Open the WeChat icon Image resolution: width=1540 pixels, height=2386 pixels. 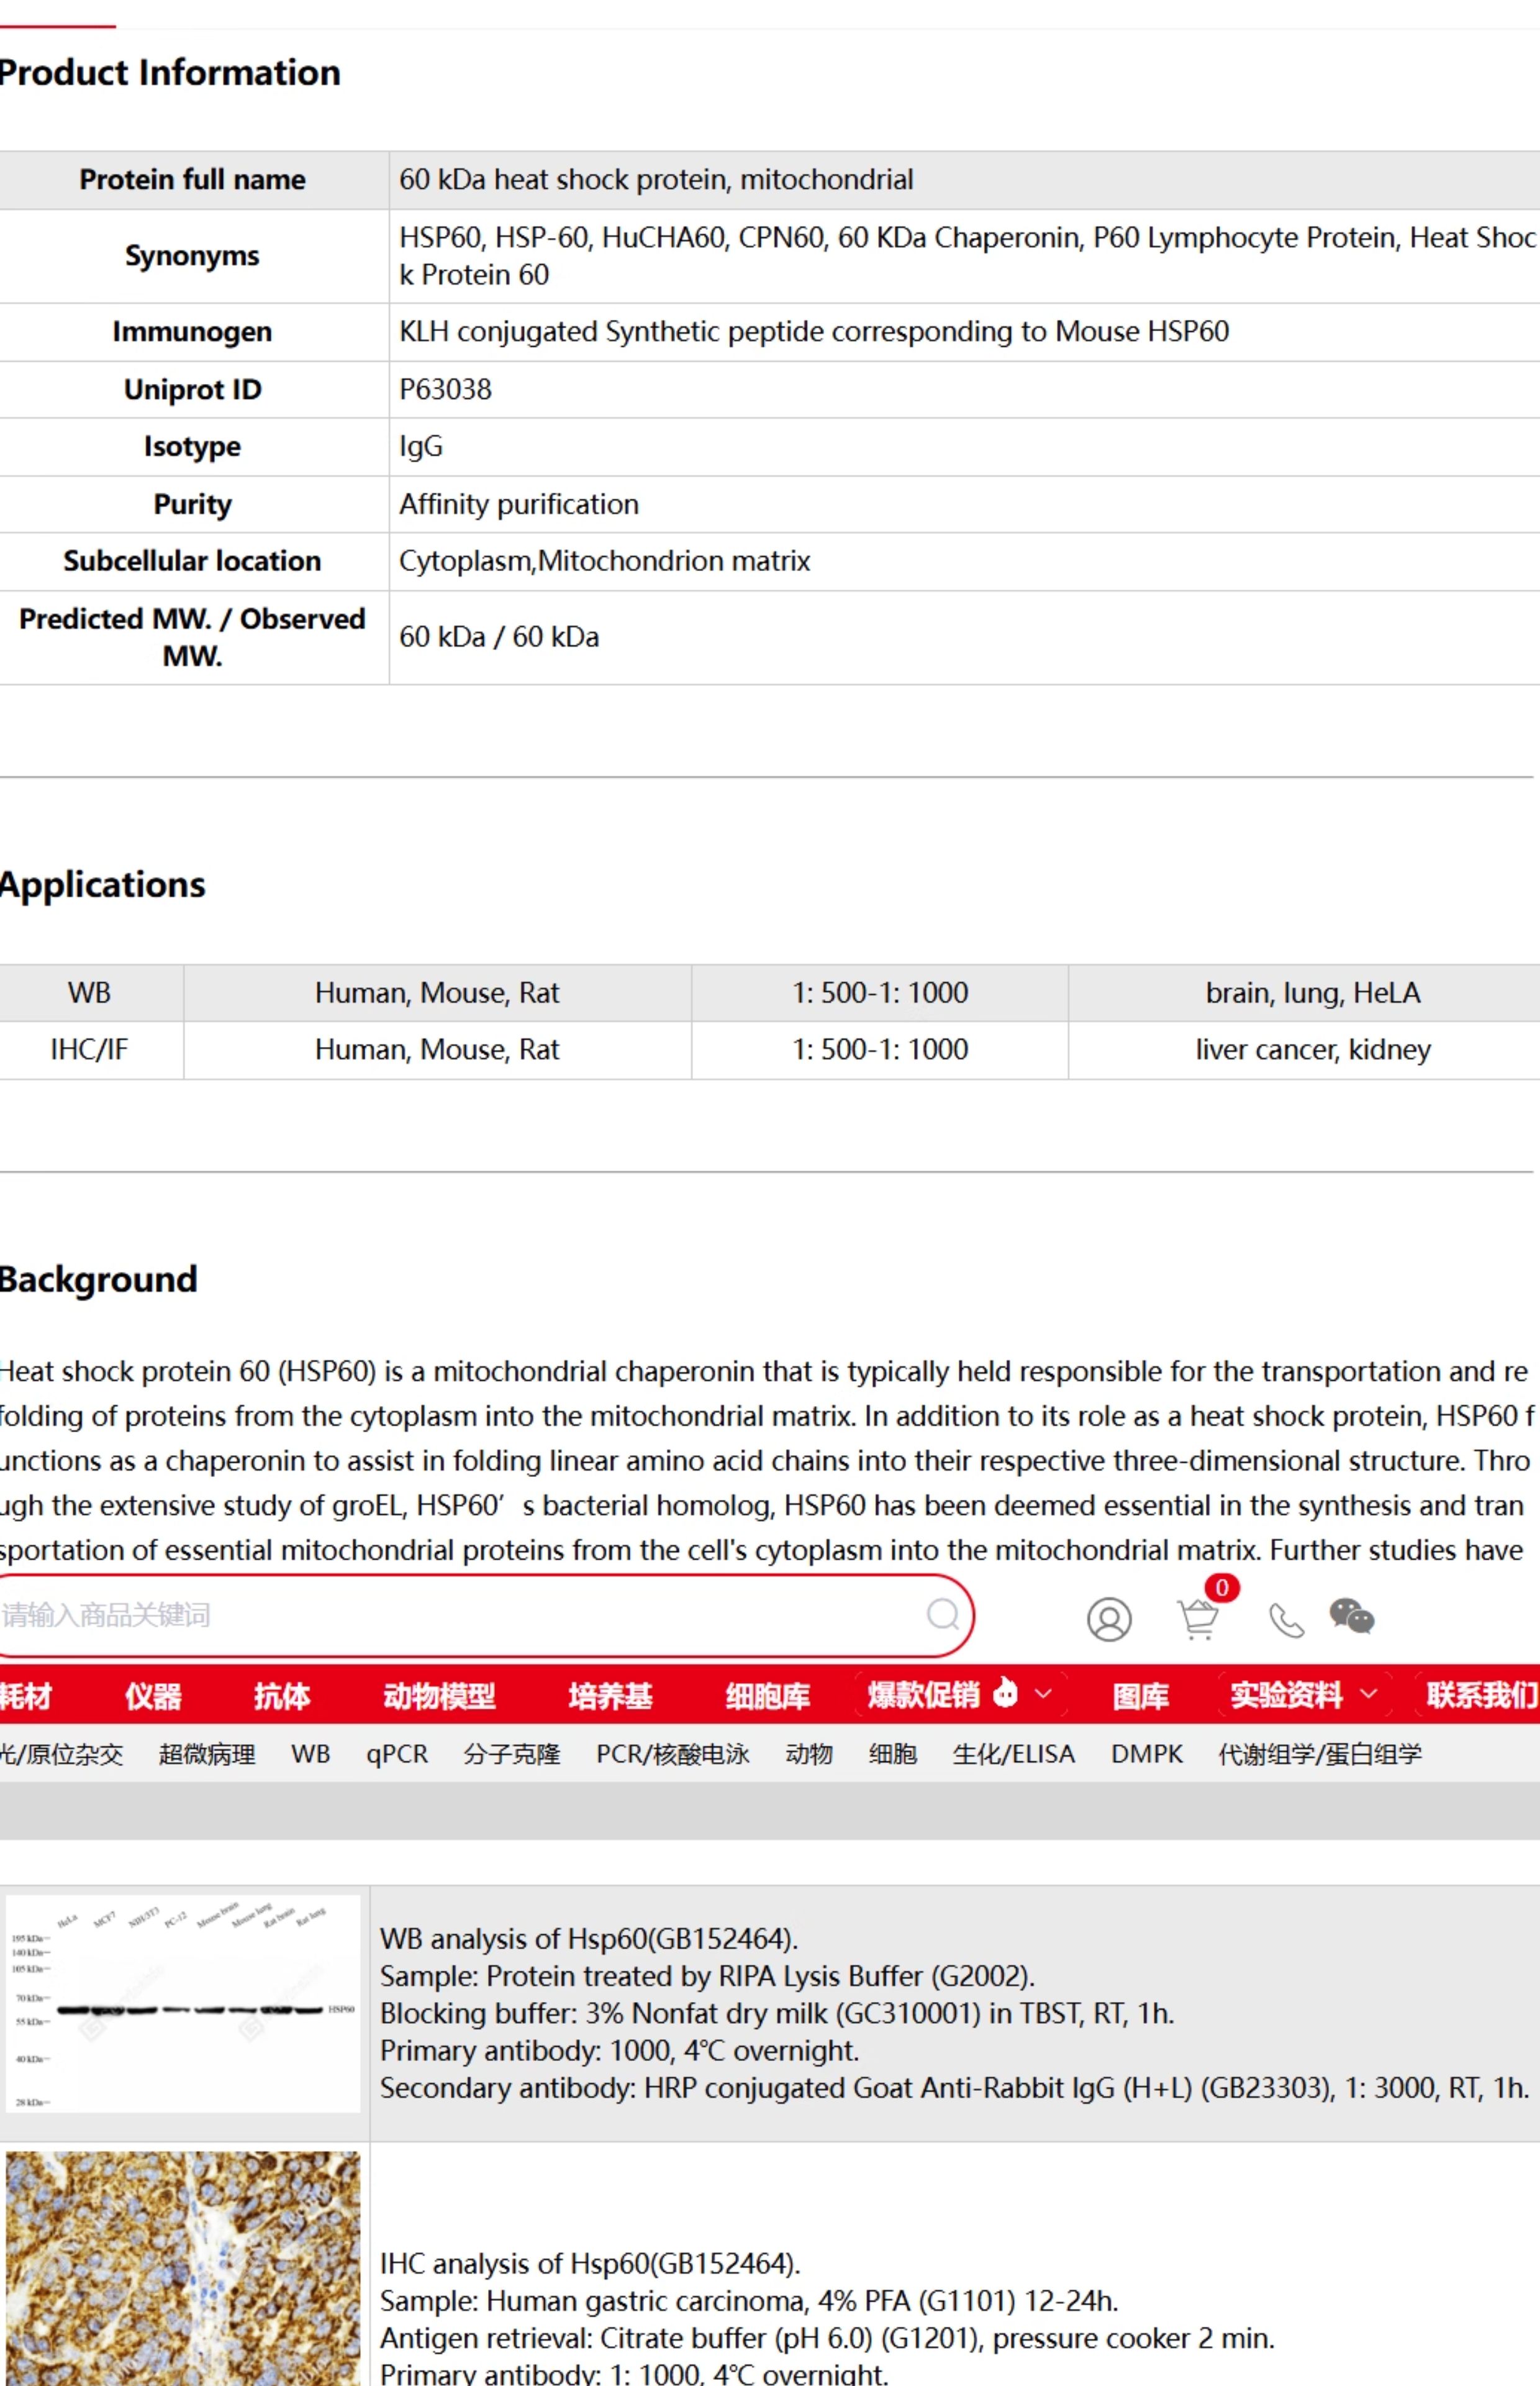click(1351, 1616)
